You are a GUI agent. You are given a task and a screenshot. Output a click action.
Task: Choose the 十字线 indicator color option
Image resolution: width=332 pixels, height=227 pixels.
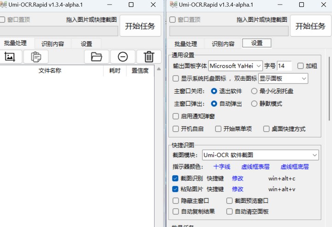coord(222,167)
